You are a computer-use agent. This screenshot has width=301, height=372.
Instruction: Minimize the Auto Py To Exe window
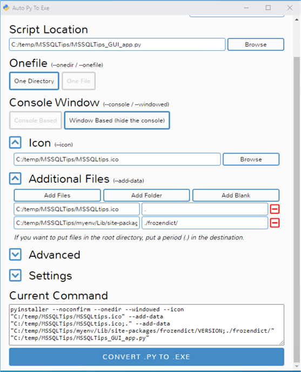246,8
